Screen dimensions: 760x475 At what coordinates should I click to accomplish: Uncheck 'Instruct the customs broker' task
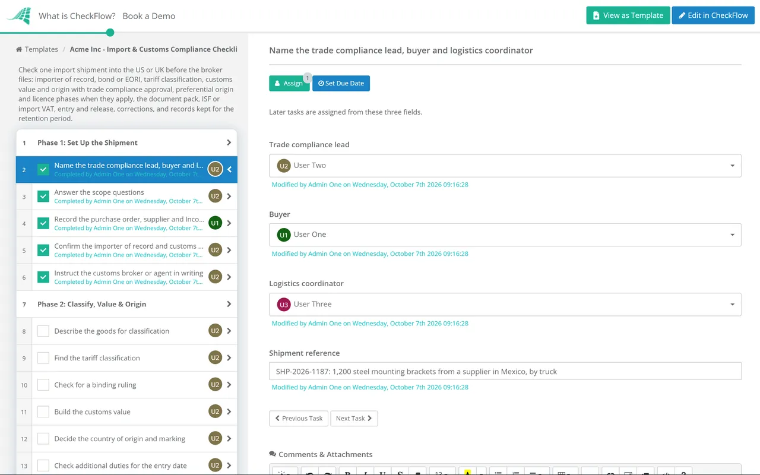(x=43, y=277)
